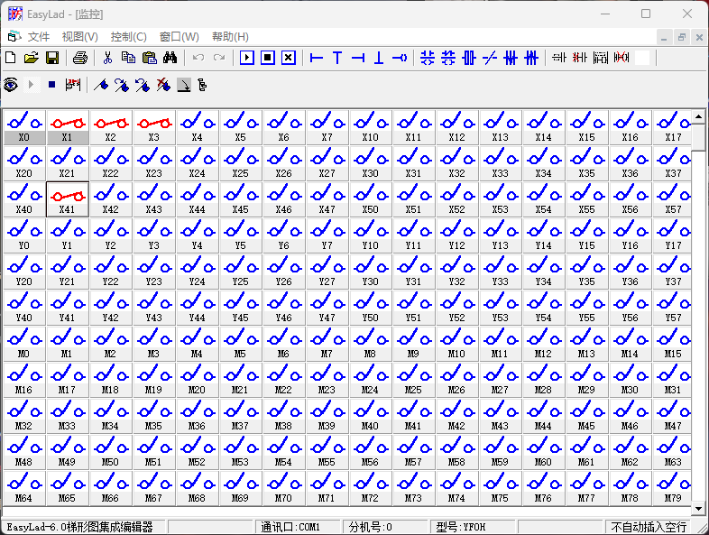Open the 视图(V) menu
Screen dimensions: 709x535
[x=79, y=37]
